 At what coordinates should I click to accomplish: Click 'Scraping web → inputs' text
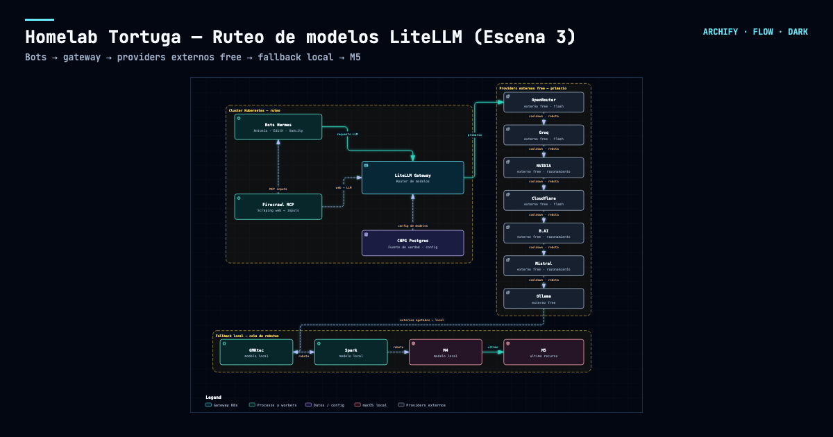point(278,210)
